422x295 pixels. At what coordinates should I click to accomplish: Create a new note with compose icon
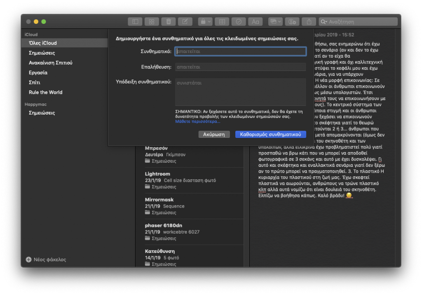185,21
